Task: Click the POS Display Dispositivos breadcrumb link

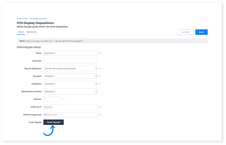Action: [38, 19]
